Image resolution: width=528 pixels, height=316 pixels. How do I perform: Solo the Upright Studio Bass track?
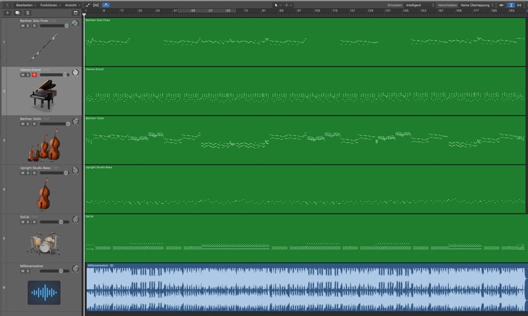click(28, 173)
